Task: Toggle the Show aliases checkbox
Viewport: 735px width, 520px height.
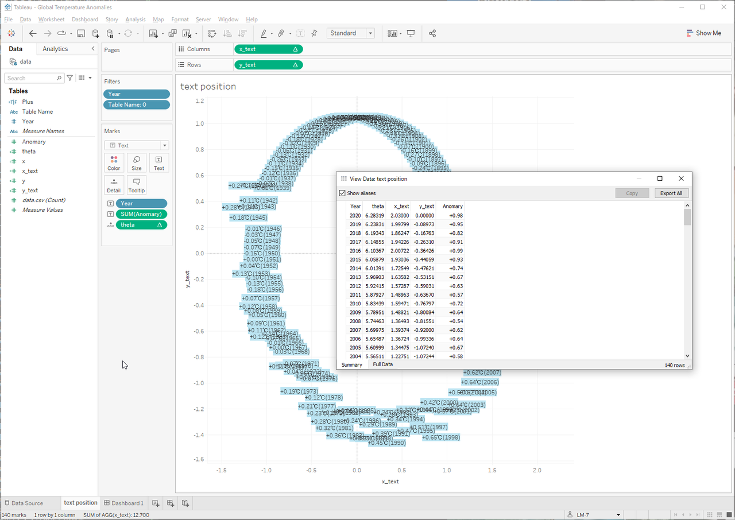Action: point(343,193)
